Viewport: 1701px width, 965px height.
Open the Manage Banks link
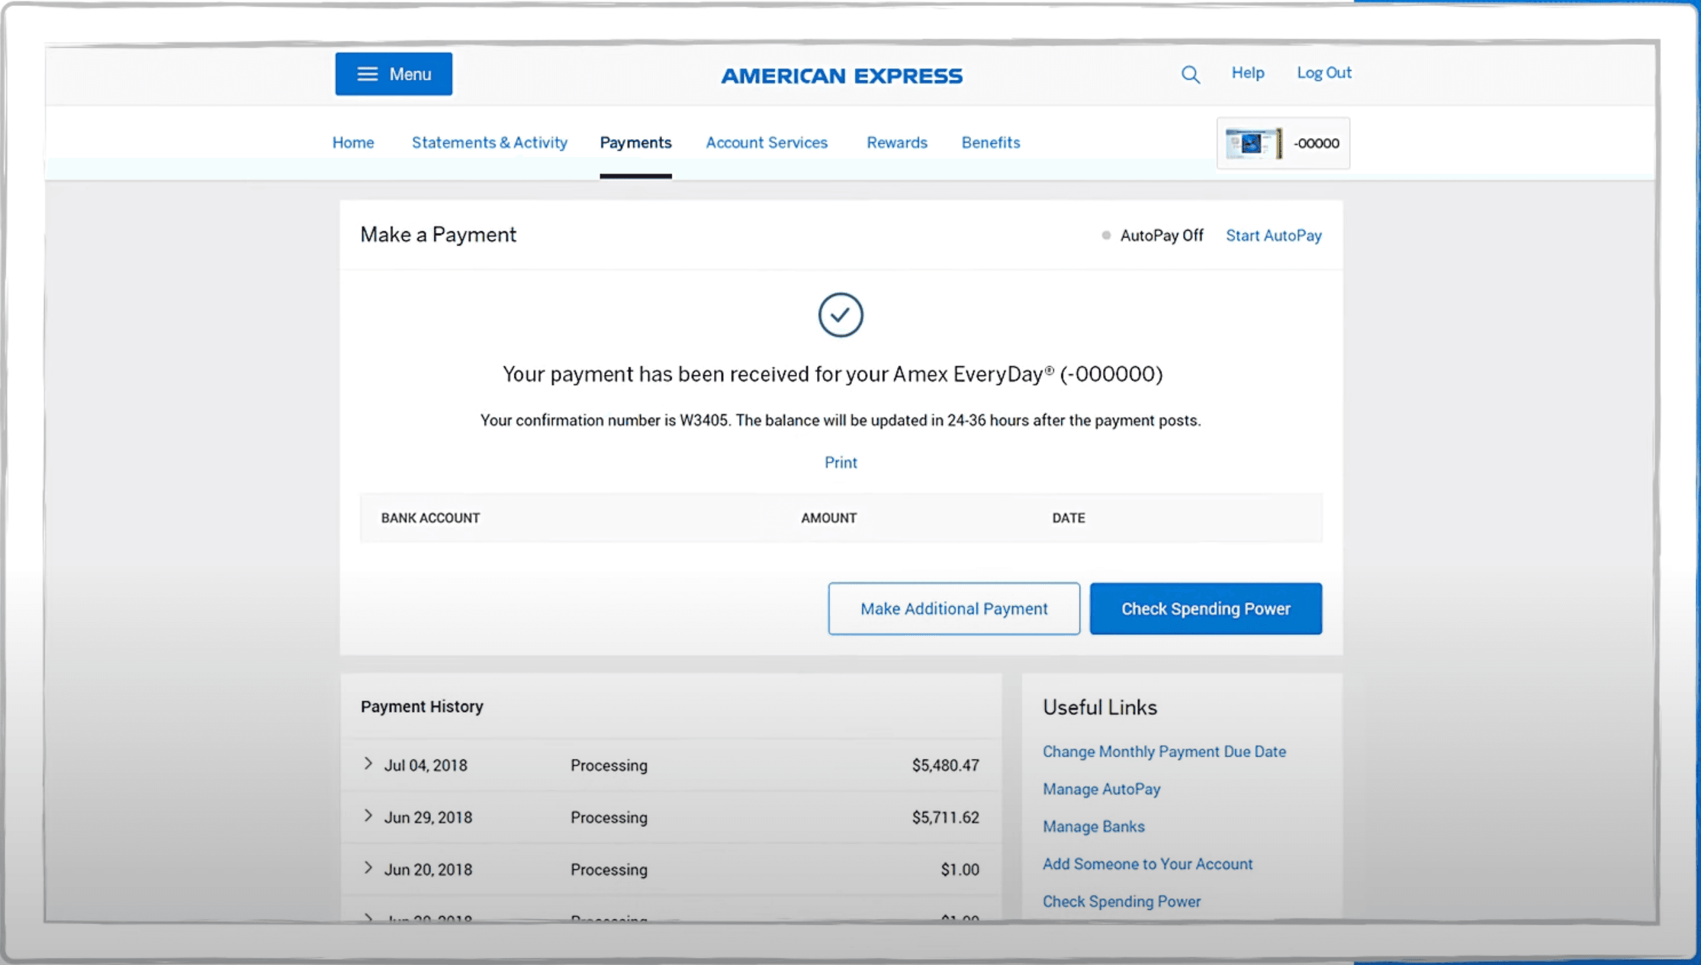[x=1093, y=826]
